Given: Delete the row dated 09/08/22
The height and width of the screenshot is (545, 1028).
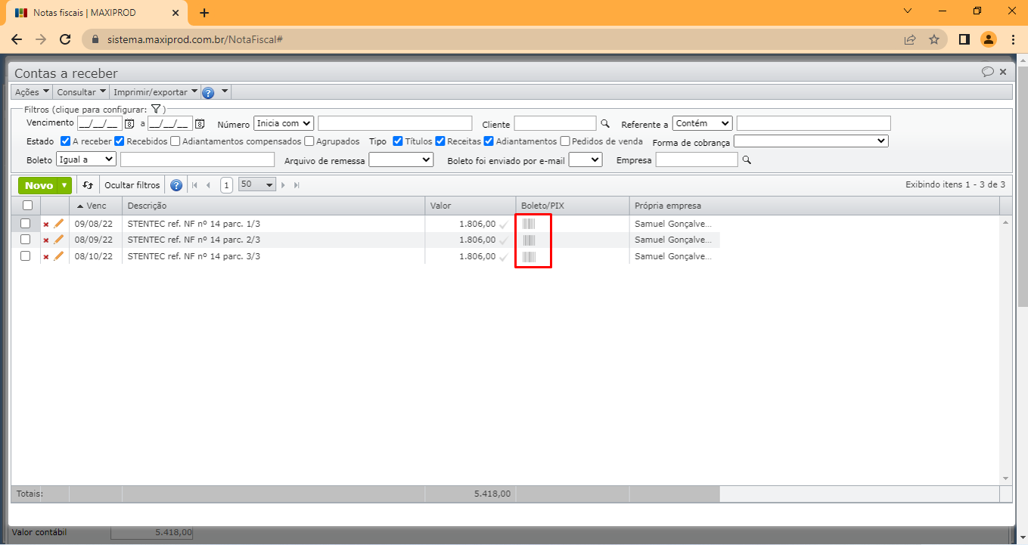Looking at the screenshot, I should pos(46,224).
